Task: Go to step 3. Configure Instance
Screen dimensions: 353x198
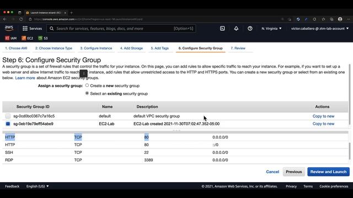Action: coord(96,48)
